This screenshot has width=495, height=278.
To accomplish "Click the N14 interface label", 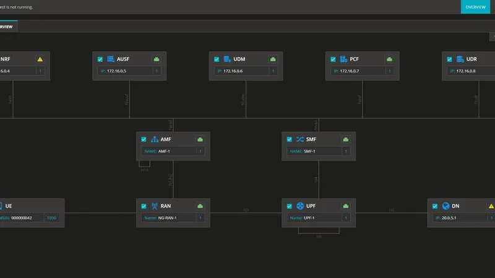I will [144, 170].
